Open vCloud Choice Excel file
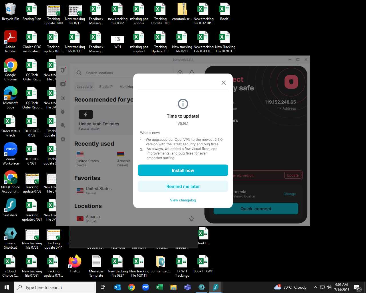Screen dimensions: 366x293 pyautogui.click(x=11, y=266)
